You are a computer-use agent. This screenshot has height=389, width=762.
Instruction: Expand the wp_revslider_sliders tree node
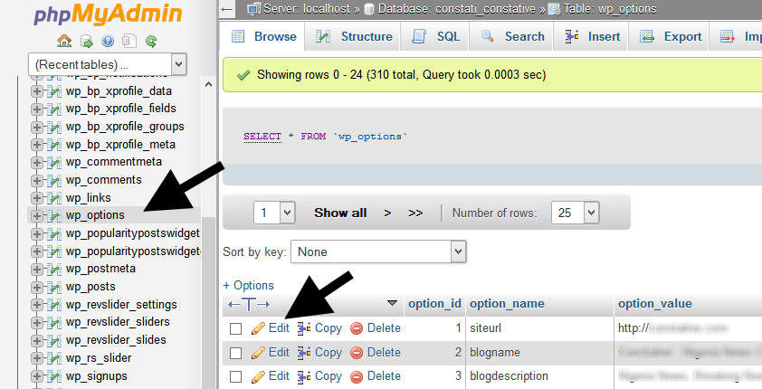36,322
